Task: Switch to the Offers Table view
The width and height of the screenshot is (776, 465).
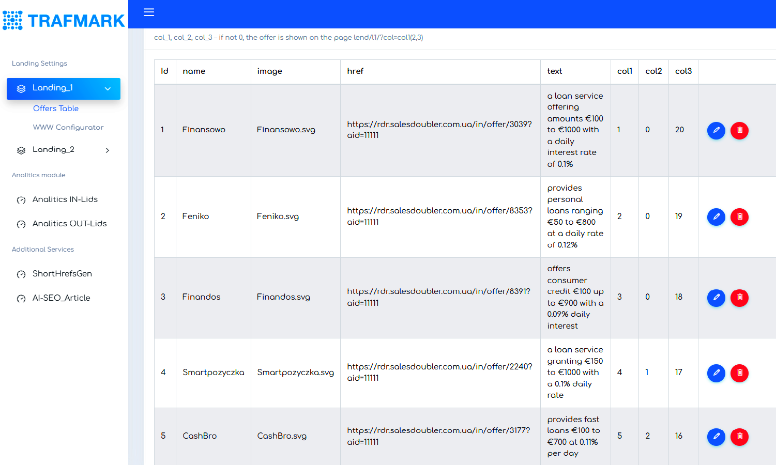Action: coord(56,109)
